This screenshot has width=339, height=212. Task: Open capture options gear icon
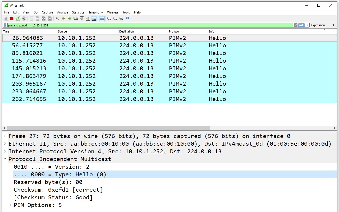24,19
